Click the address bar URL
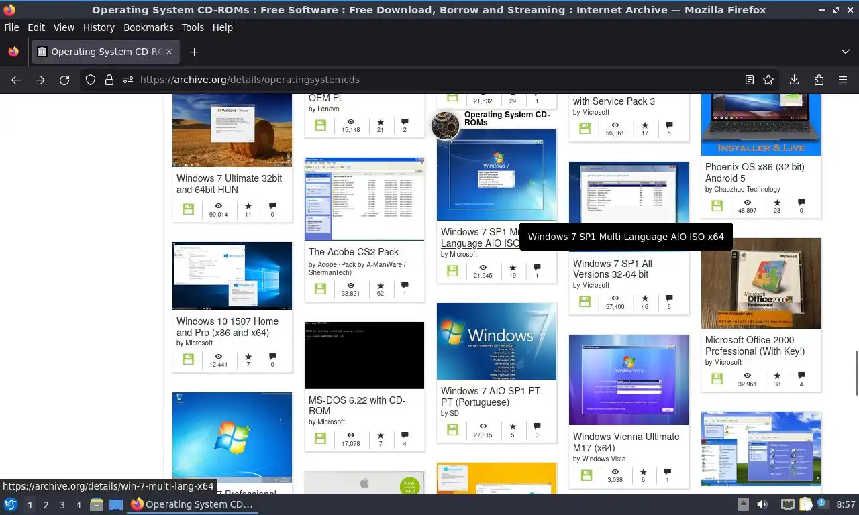The width and height of the screenshot is (859, 515). click(x=250, y=80)
